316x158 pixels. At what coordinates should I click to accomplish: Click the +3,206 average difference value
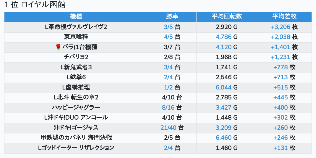(281, 27)
